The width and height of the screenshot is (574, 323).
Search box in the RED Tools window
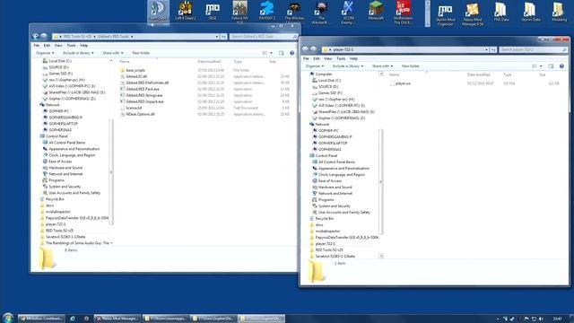click(x=263, y=37)
